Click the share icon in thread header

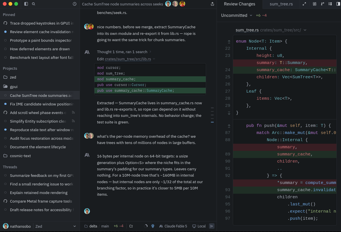click(213, 4)
